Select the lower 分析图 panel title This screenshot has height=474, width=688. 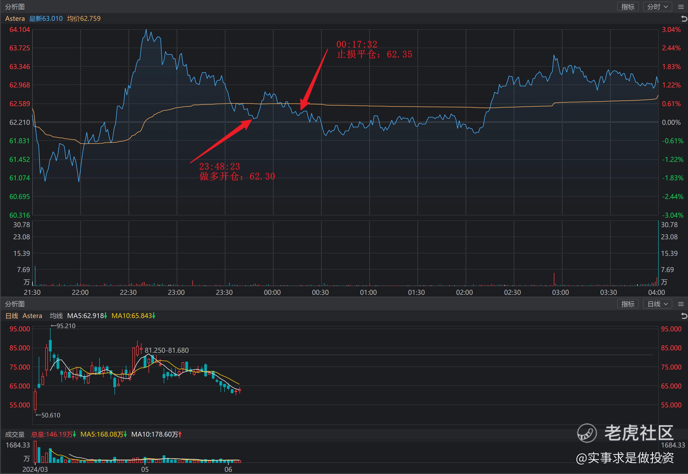pyautogui.click(x=15, y=304)
